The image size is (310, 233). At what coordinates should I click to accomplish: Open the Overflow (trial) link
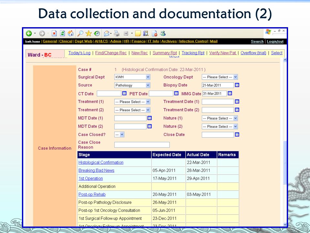pos(253,53)
